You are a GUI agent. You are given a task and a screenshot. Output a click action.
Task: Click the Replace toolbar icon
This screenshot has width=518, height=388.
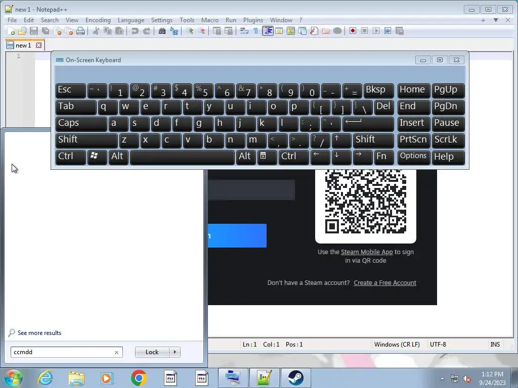174,31
